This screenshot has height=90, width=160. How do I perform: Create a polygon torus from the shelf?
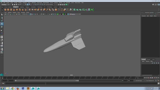tap(20, 9)
